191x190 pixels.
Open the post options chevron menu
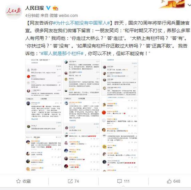coord(189,5)
